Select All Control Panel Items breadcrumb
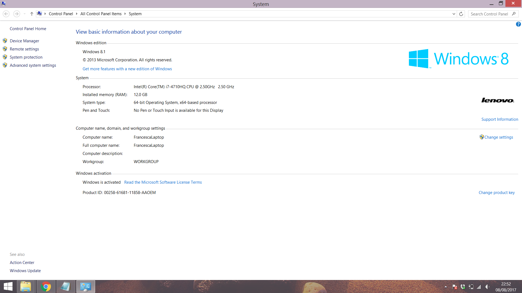 pyautogui.click(x=101, y=14)
